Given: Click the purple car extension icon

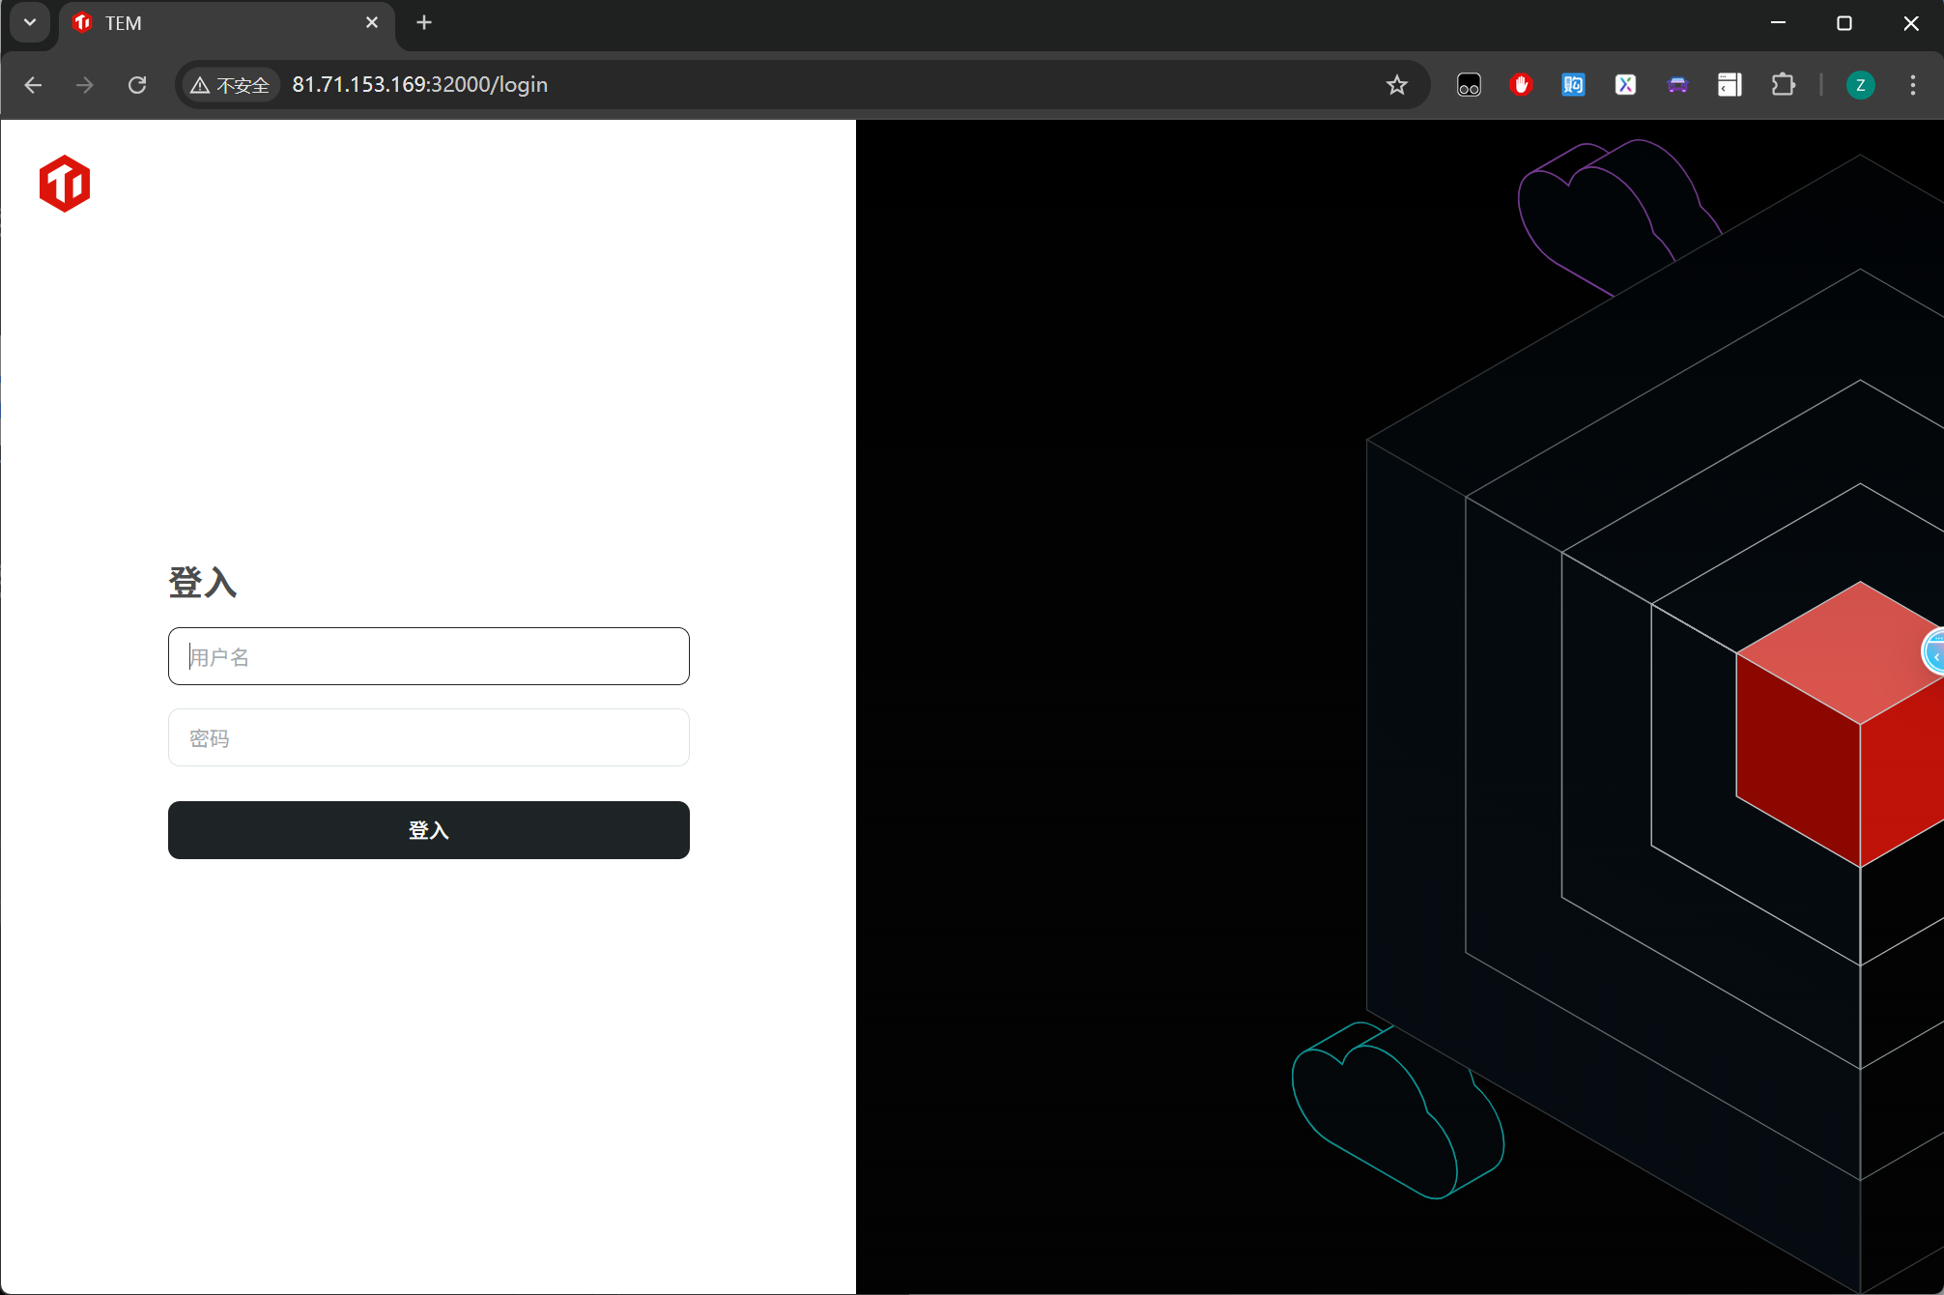Looking at the screenshot, I should tap(1677, 85).
